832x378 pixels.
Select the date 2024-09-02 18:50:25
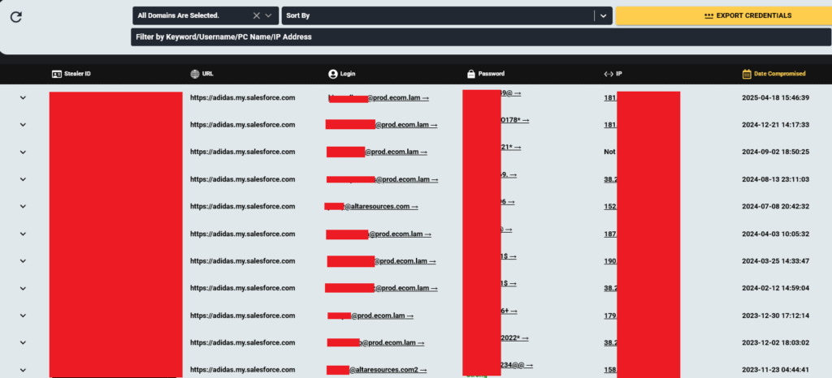point(775,152)
